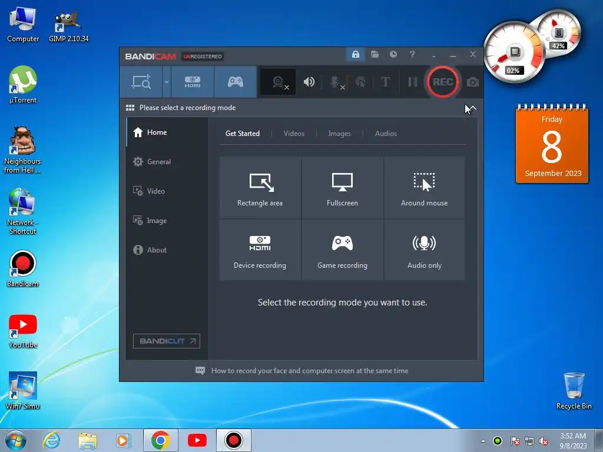Switch to Images tab
Screen dimensions: 603x452
(x=339, y=134)
